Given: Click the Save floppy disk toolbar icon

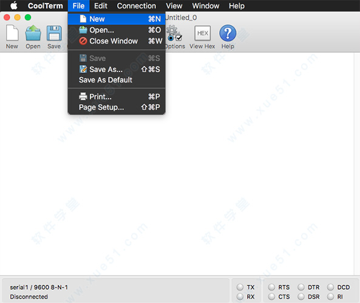Looking at the screenshot, I should pyautogui.click(x=54, y=33).
